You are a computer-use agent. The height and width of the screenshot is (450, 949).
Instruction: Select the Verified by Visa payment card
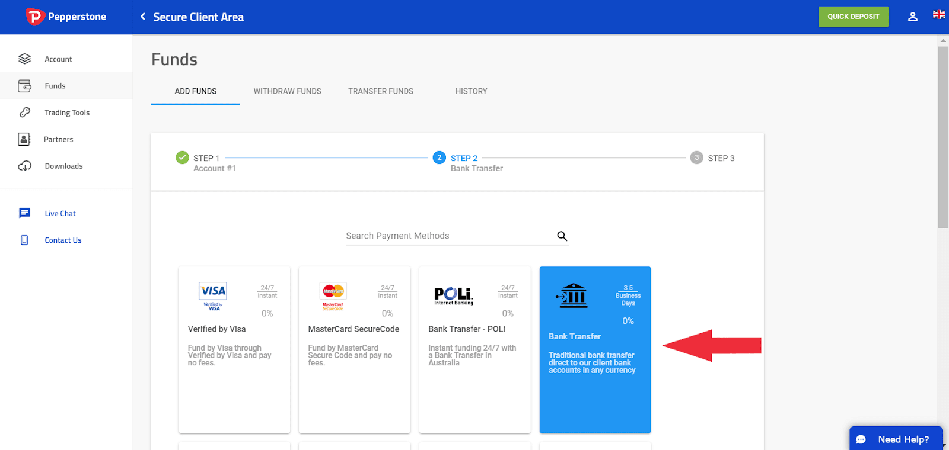click(x=234, y=350)
